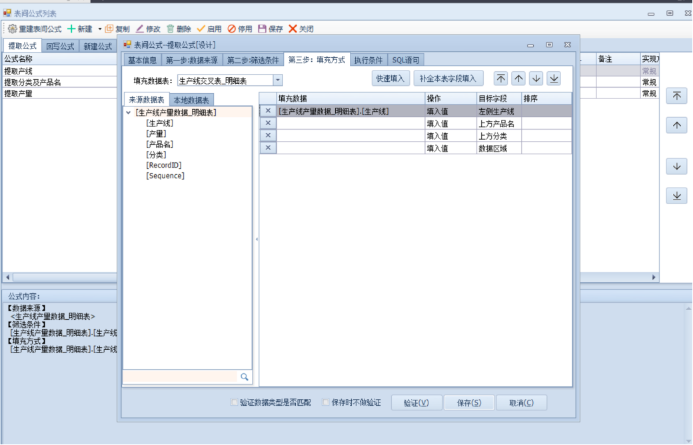Click the green 新建 plus icon

pyautogui.click(x=71, y=29)
